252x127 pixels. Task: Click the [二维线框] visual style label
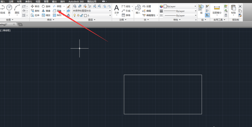pos(5,30)
